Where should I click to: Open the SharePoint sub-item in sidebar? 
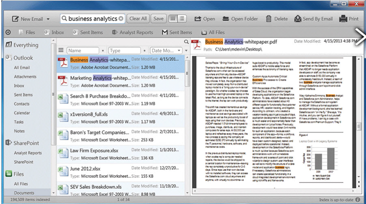[x=24, y=162]
